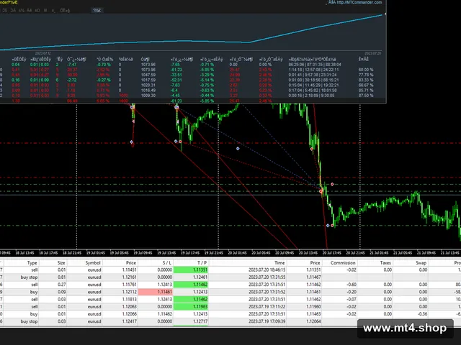Sort orders by the Time column header
Screen dimensions: 461x345
point(279,263)
